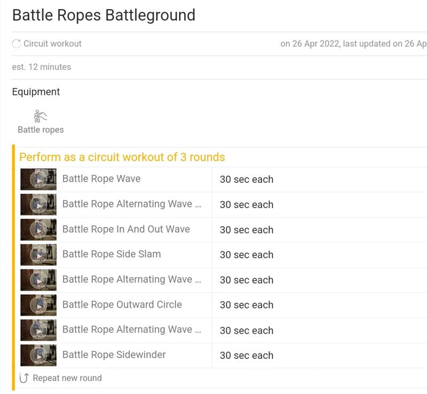Open the Battle Rope Sidewinder exercise
The height and width of the screenshot is (394, 427).
coord(114,355)
